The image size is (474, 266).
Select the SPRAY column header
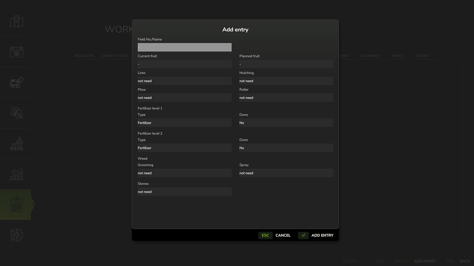tap(397, 56)
